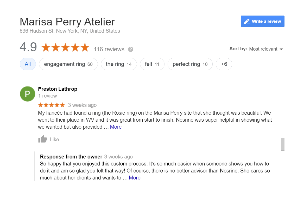The height and width of the screenshot is (201, 304).
Task: Open Preston Lathrop's profile name link
Action: [58, 89]
